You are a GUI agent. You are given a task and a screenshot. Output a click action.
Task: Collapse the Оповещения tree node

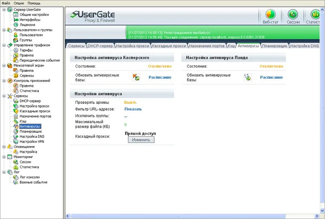[4, 146]
